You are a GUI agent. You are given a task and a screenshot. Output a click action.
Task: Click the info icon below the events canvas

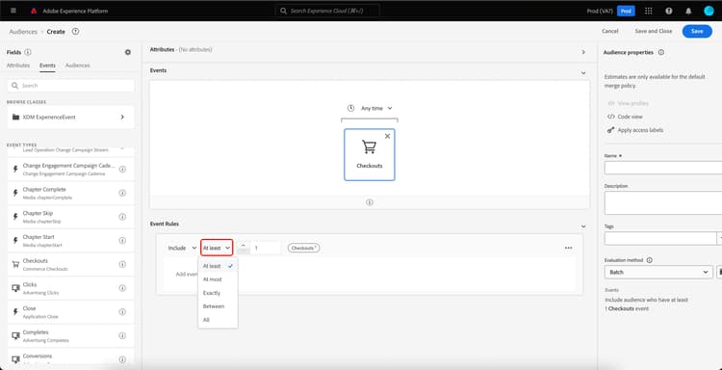(x=370, y=202)
